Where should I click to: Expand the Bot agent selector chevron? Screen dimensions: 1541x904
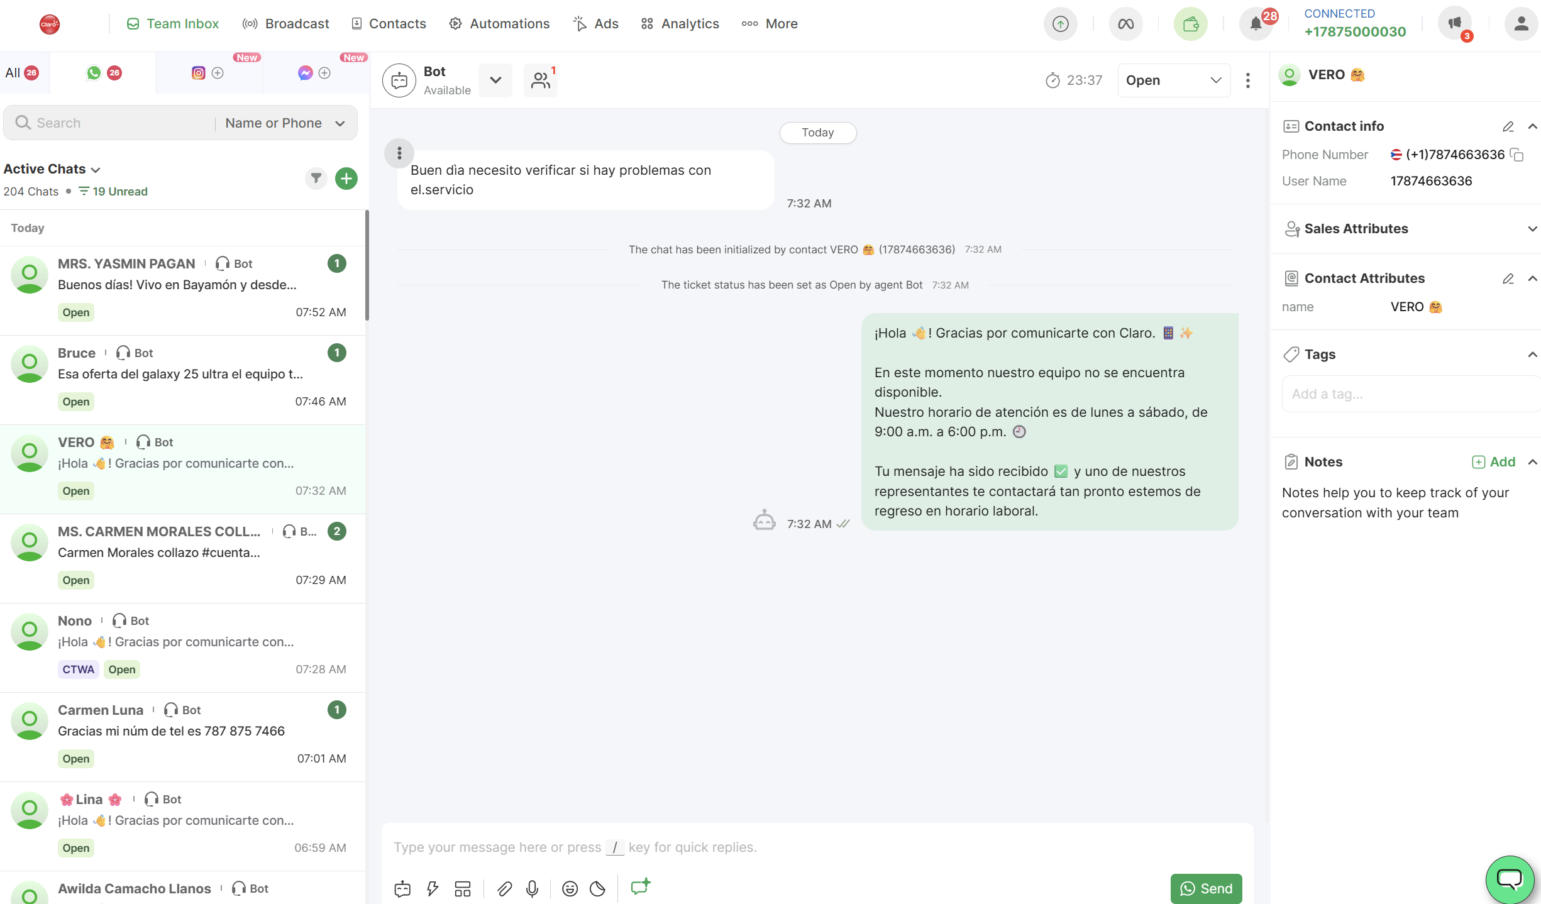495,80
